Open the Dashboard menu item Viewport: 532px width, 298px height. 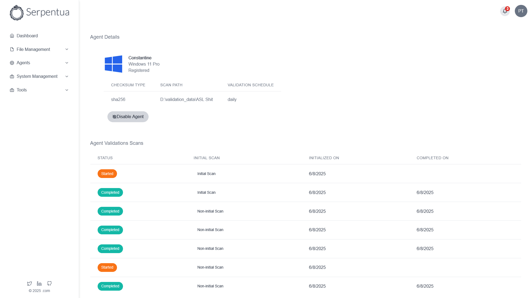click(x=27, y=36)
